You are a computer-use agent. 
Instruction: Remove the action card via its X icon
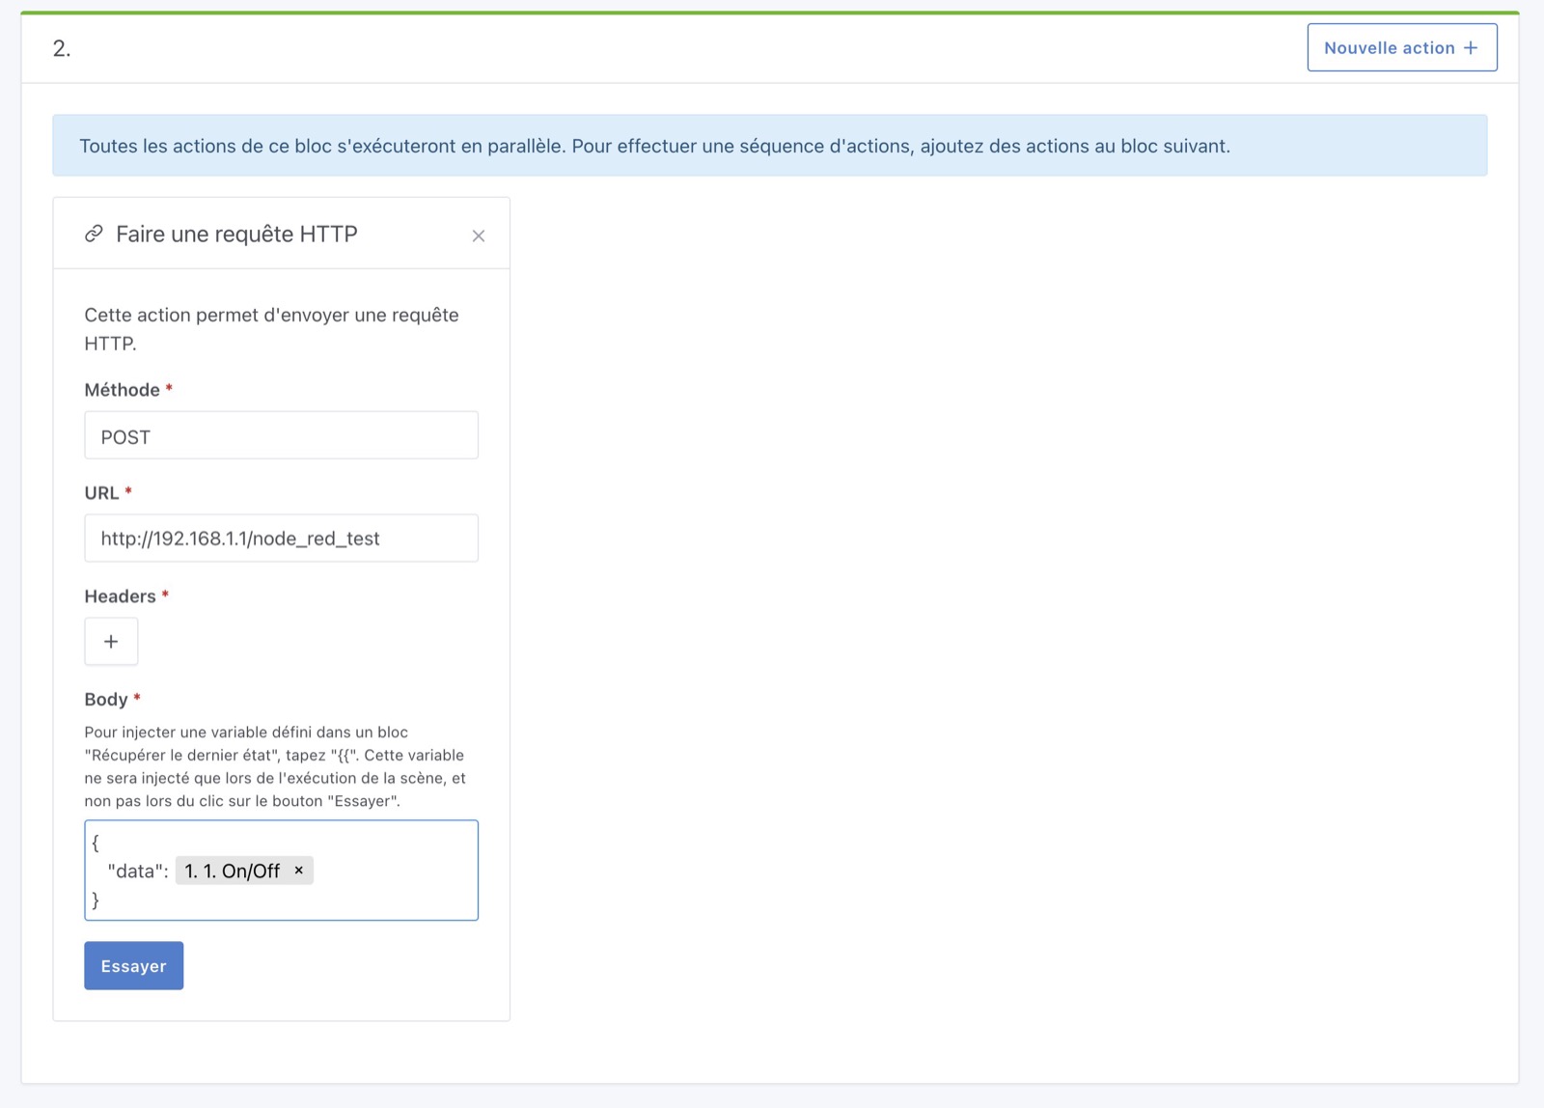pyautogui.click(x=479, y=235)
